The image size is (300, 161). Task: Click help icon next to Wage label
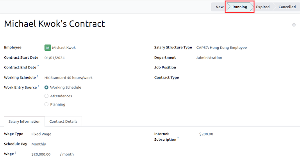click(16, 153)
